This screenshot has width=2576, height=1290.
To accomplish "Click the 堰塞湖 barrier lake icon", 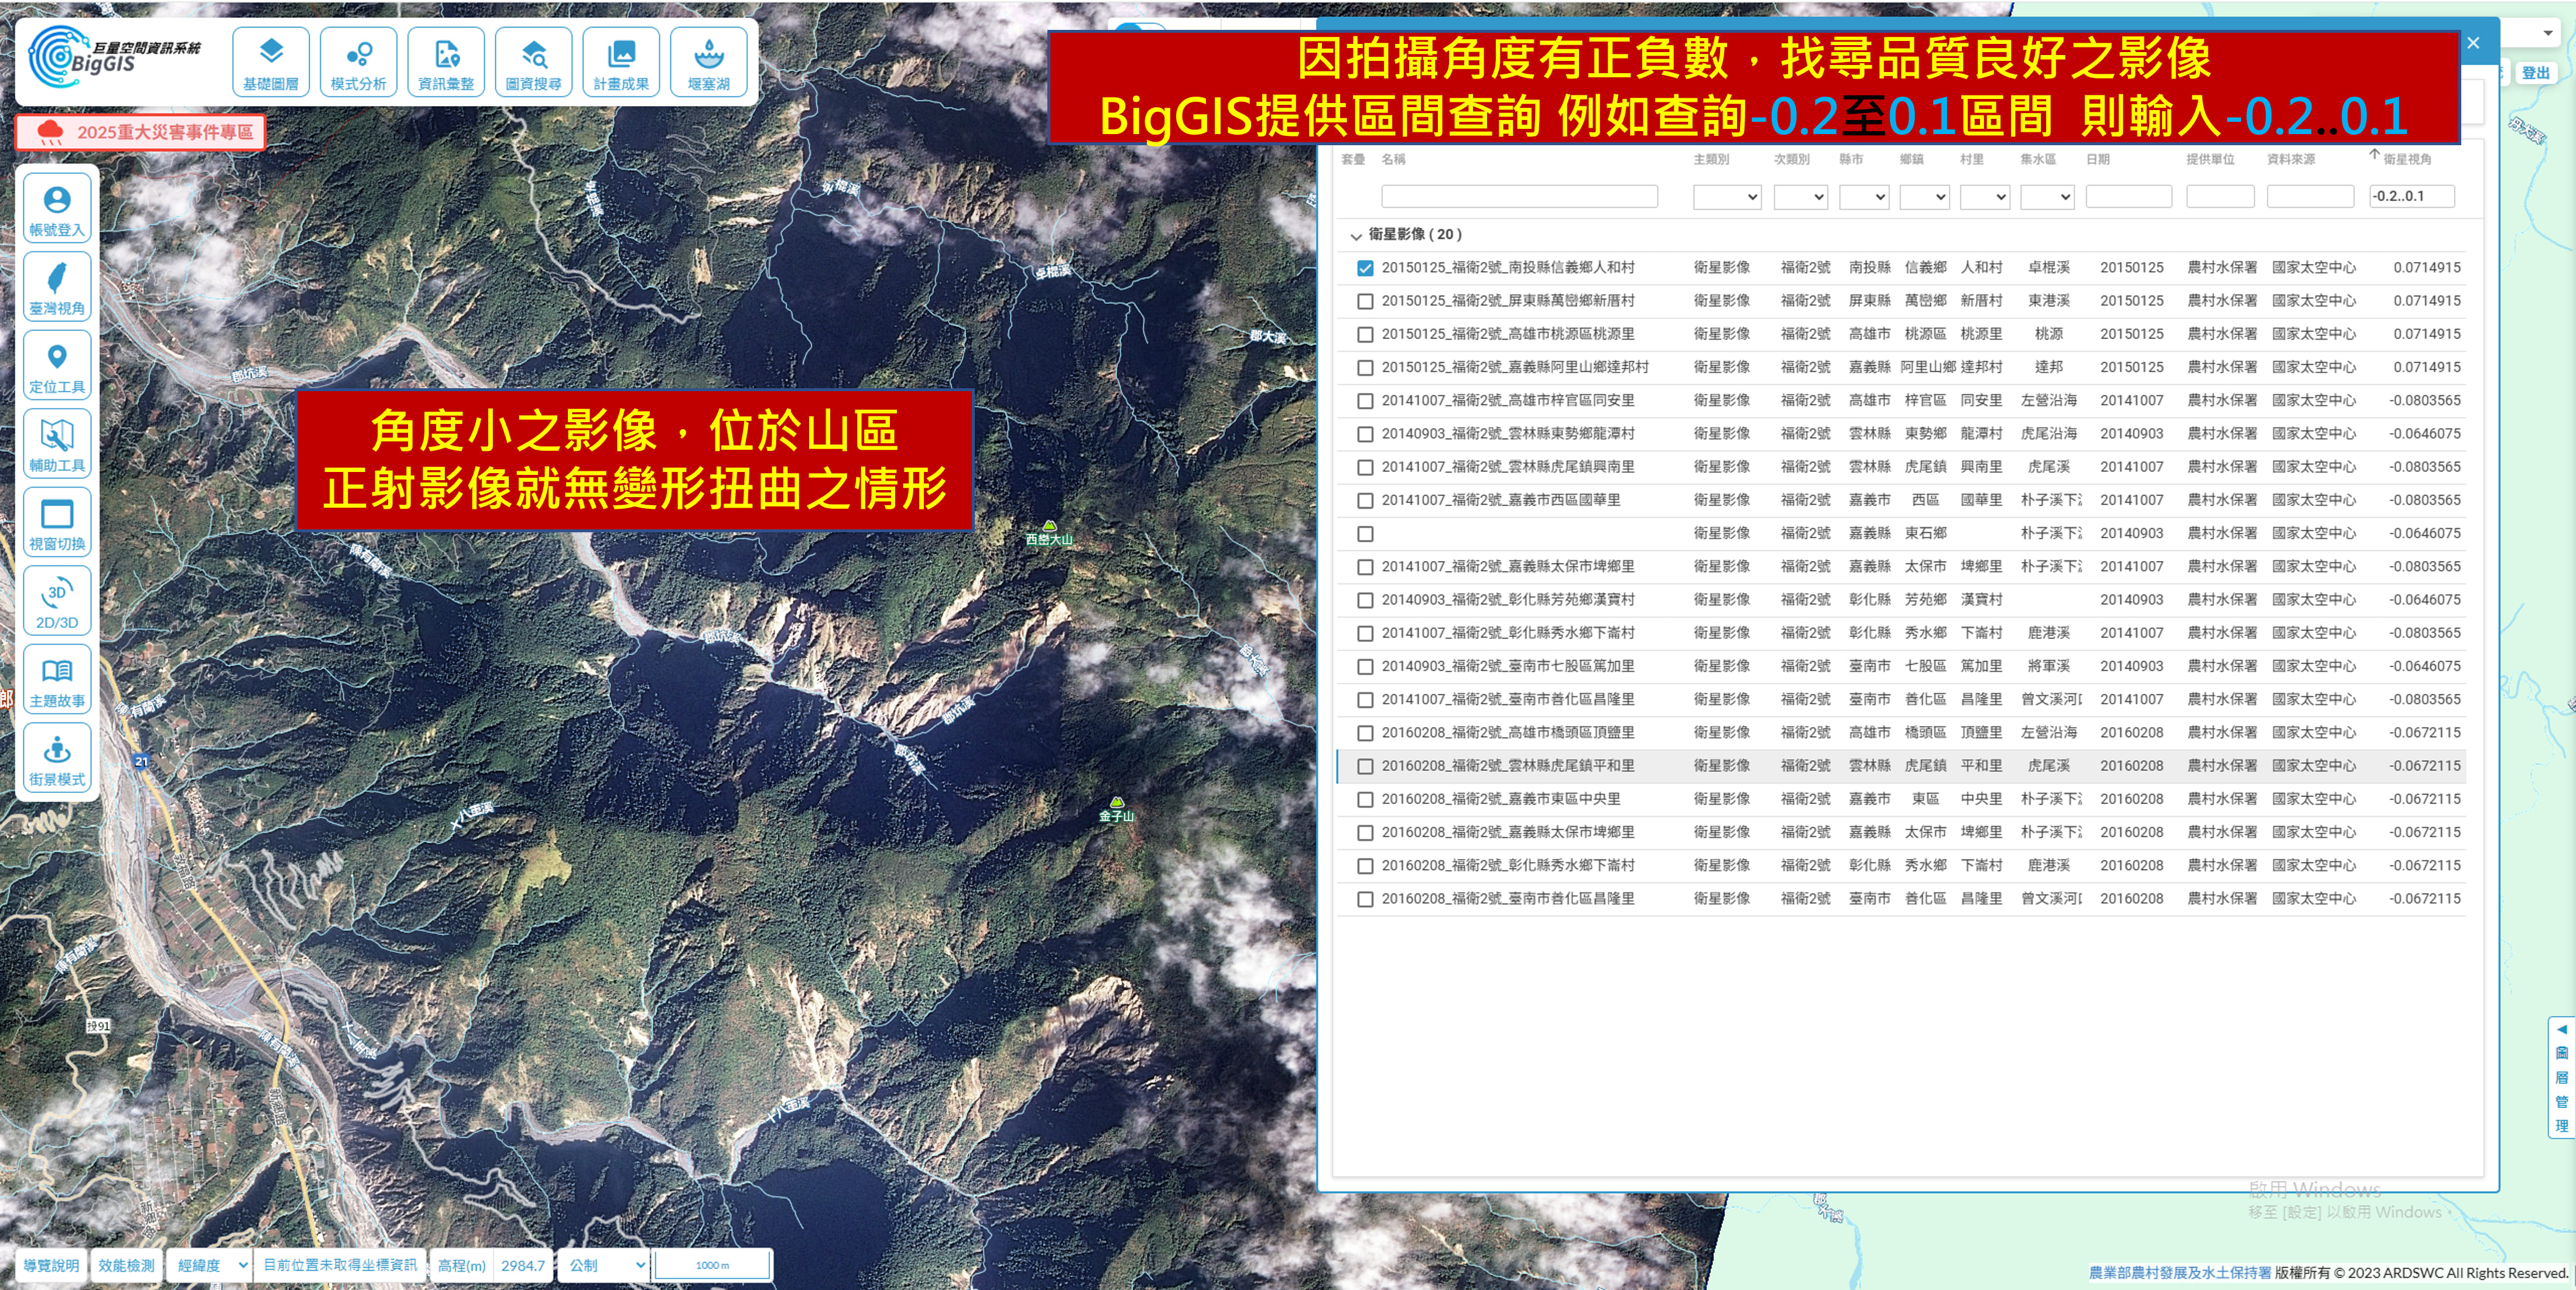I will 708,62.
